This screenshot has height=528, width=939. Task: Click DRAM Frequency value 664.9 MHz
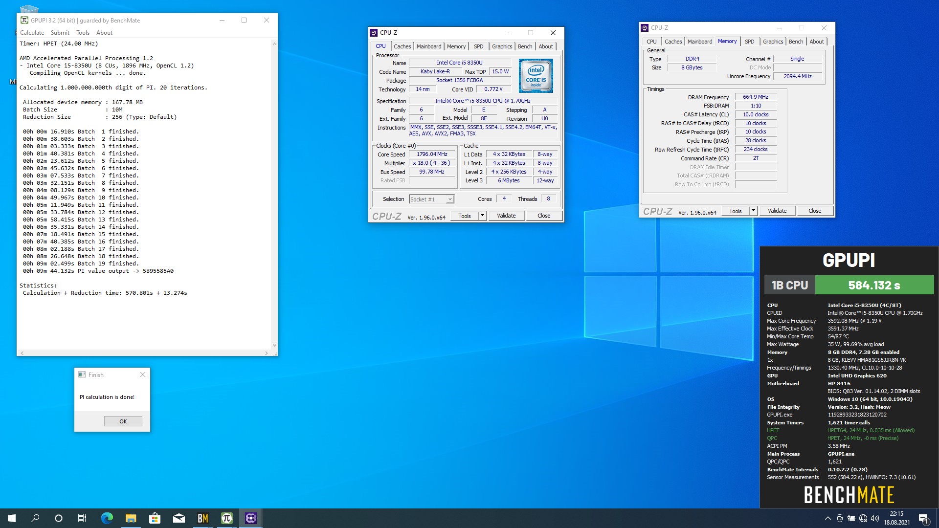(x=756, y=97)
